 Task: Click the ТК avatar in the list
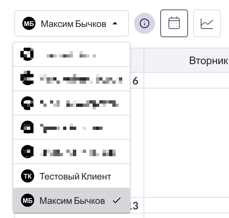click(27, 177)
